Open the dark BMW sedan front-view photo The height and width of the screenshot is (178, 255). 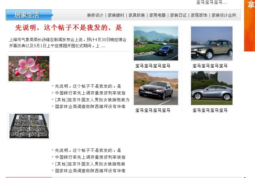pyautogui.click(x=156, y=88)
